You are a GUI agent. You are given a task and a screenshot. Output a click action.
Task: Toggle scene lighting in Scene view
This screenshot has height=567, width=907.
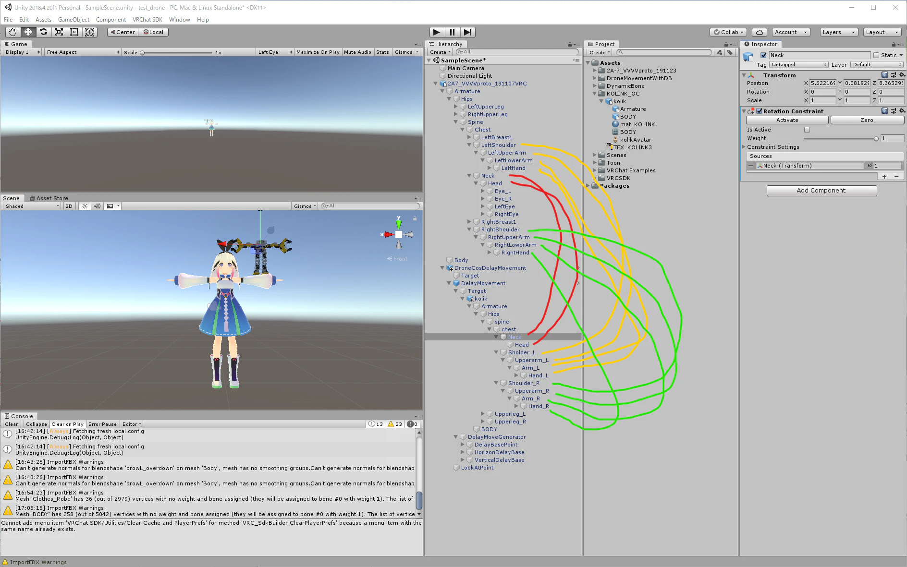tap(85, 206)
